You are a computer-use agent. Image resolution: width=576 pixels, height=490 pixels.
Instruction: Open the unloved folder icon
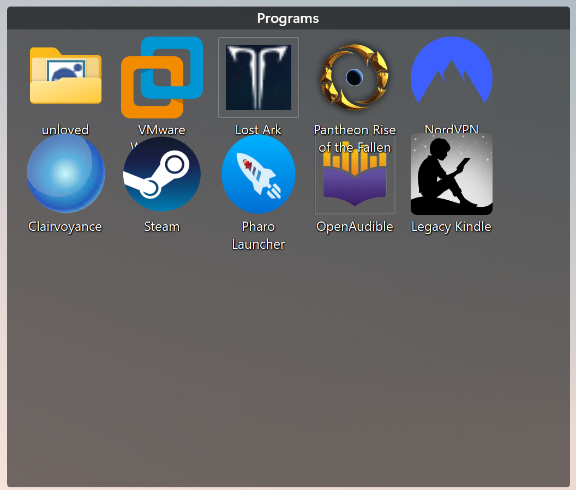pos(65,76)
